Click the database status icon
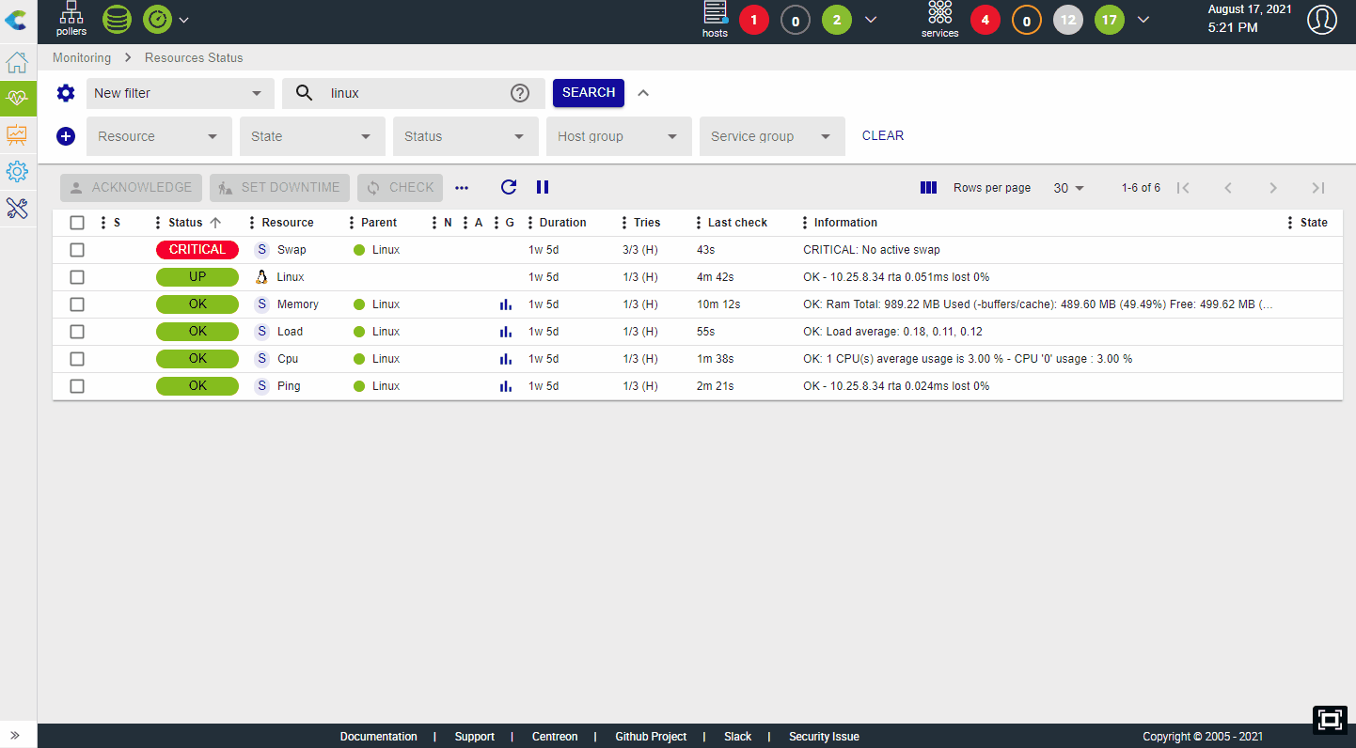 coord(117,19)
